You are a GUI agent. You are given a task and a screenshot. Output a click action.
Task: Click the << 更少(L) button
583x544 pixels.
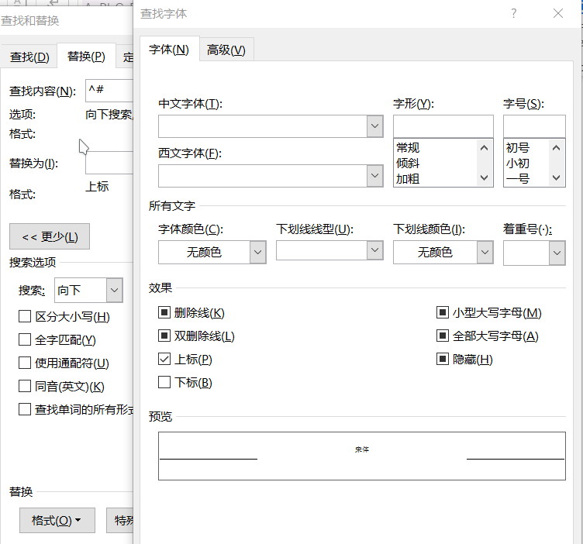[50, 236]
